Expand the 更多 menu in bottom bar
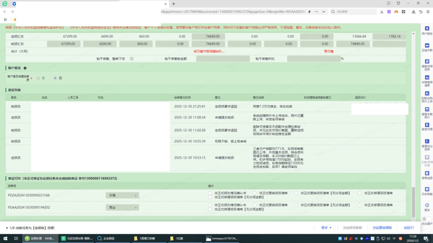Viewport: 433px width, 243px height. [326, 228]
